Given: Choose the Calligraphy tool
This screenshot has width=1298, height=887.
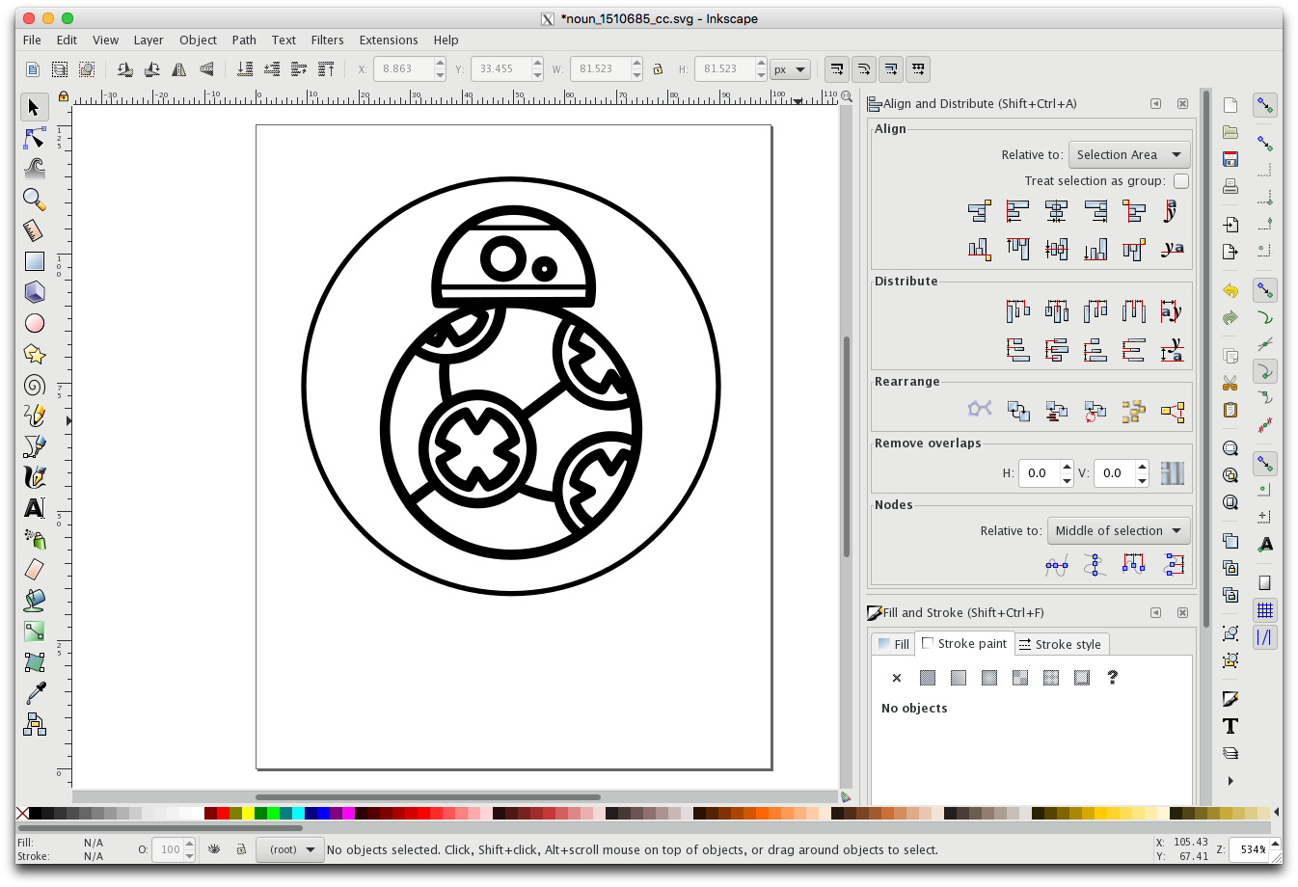Looking at the screenshot, I should [34, 477].
